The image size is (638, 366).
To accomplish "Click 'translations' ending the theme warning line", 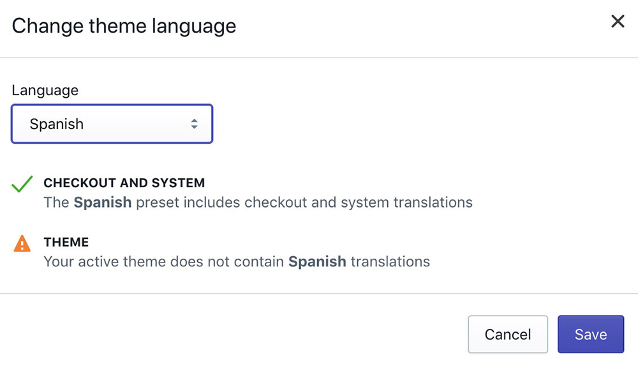I will (x=390, y=262).
